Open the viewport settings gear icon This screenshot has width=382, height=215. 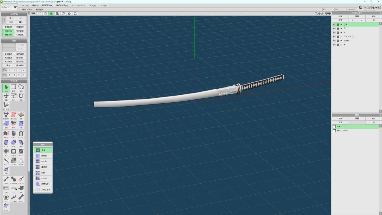click(69, 13)
